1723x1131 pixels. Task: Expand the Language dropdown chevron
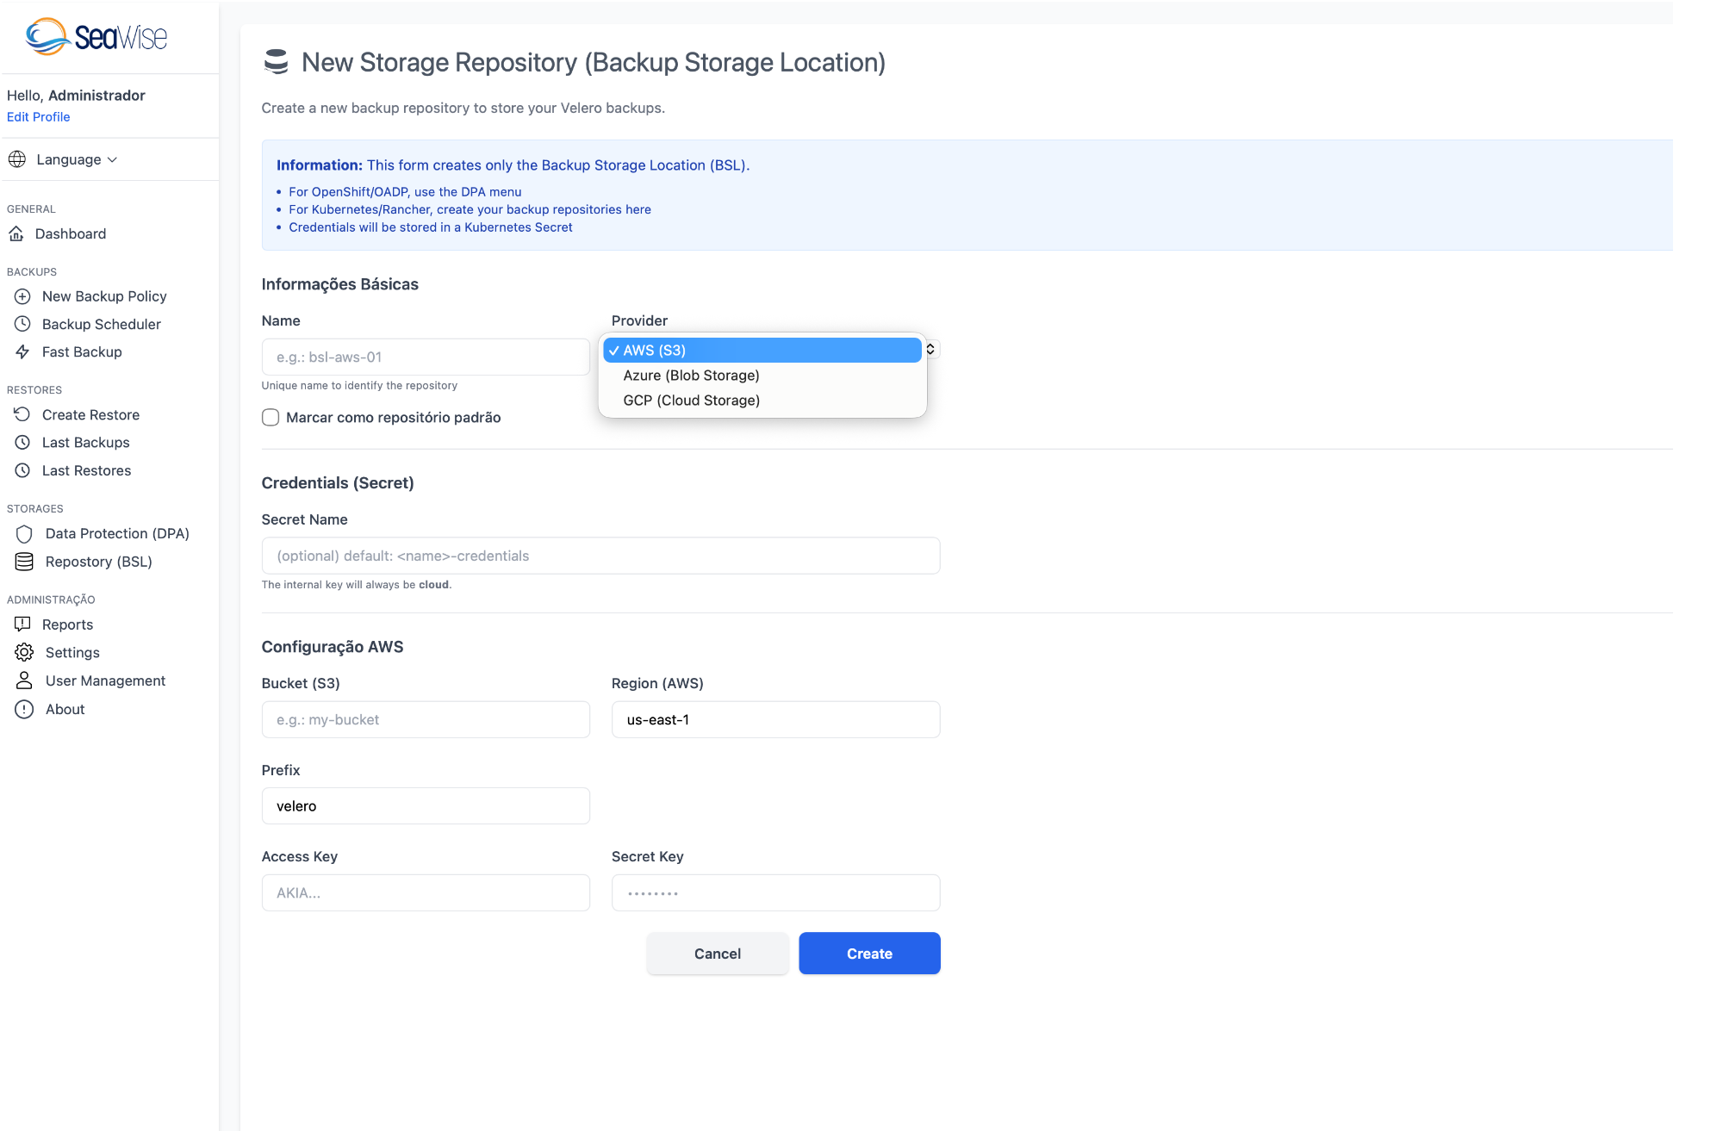tap(113, 159)
